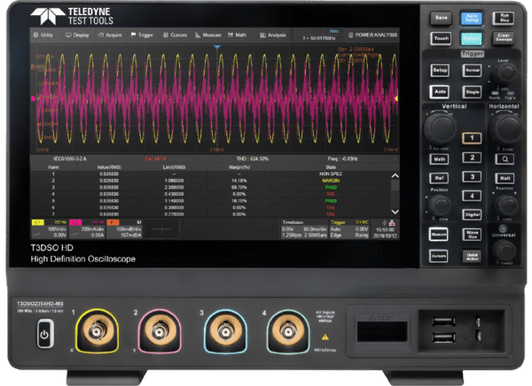This screenshot has height=386, width=532.
Task: Push the Zoom magnifier button
Action: (505, 159)
